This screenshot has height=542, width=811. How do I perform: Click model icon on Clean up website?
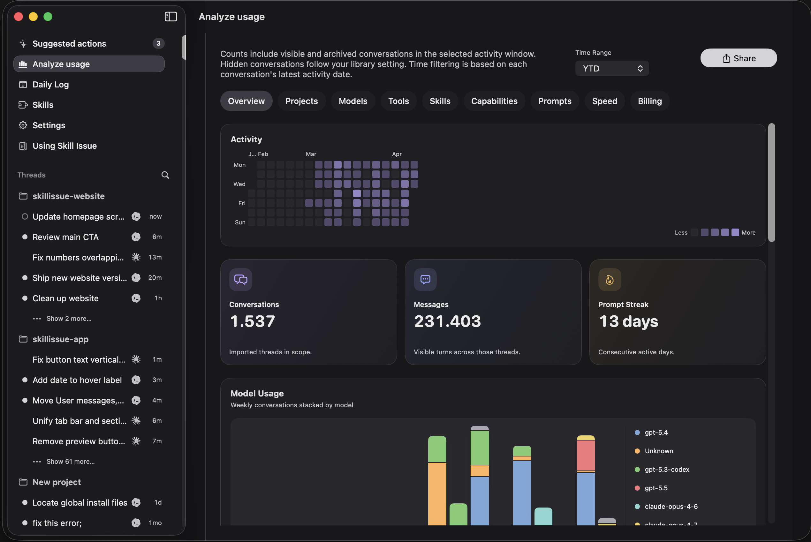point(136,298)
